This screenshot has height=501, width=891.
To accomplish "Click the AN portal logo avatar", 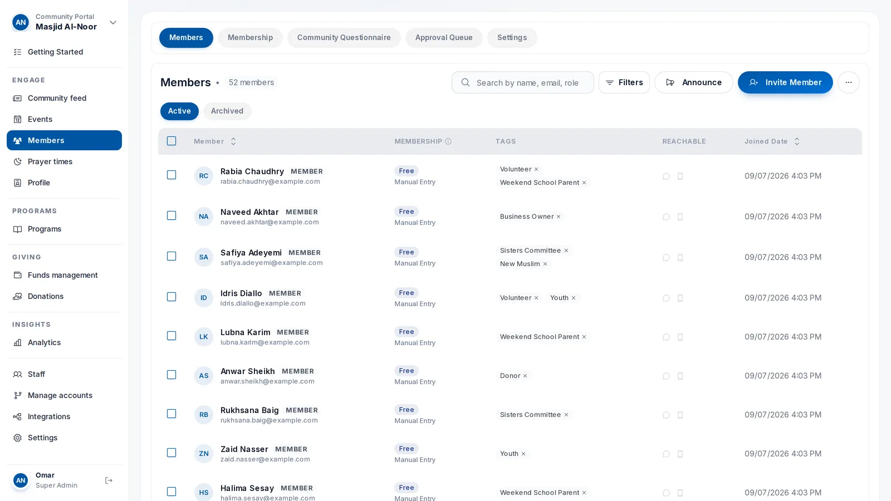I will coord(21,22).
